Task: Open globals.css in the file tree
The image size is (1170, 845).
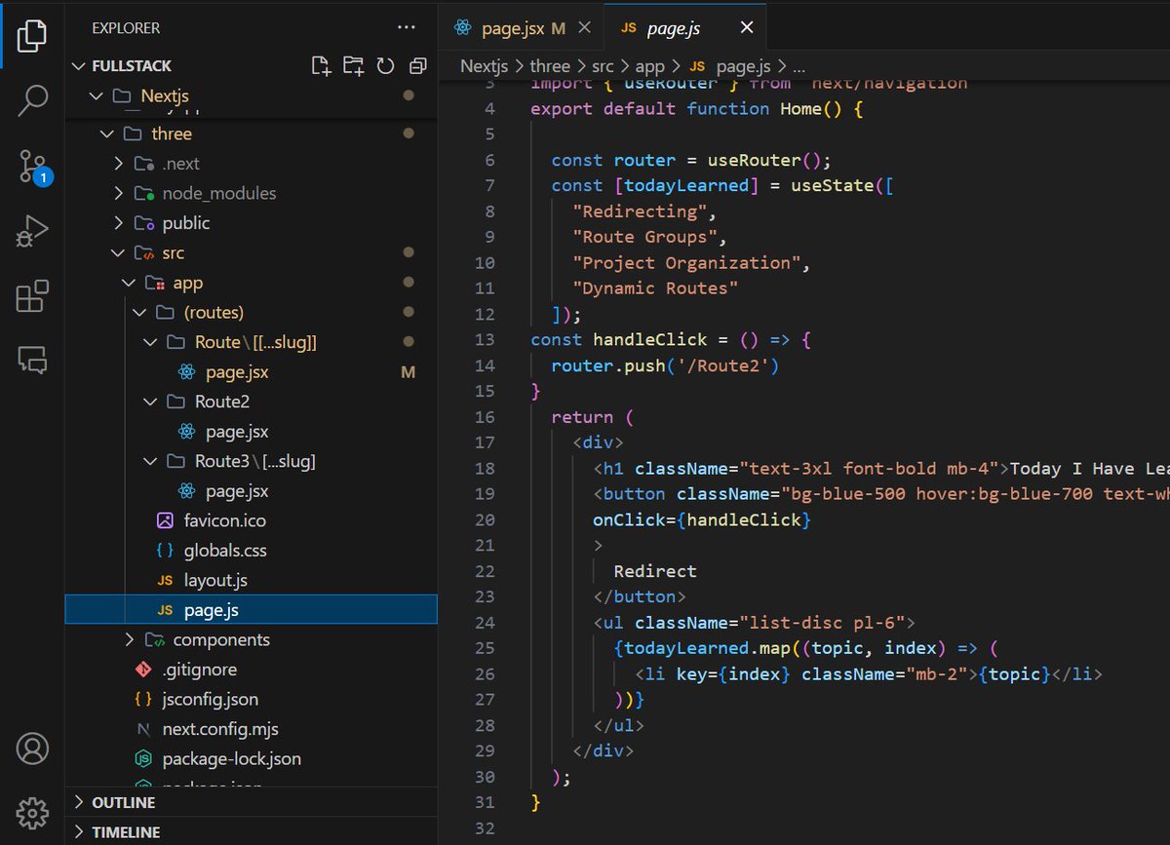Action: point(251,551)
